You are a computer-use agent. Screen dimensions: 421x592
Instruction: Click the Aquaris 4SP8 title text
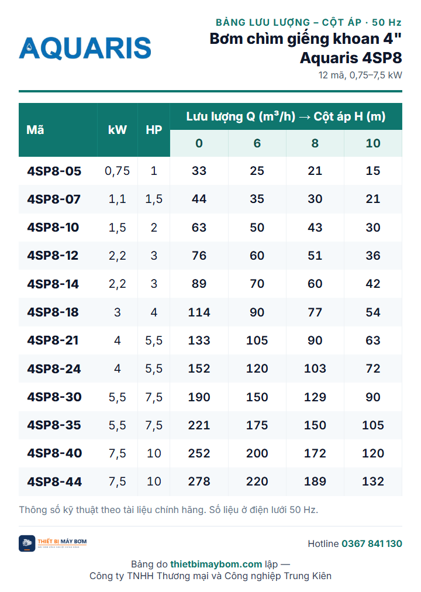coord(351,58)
